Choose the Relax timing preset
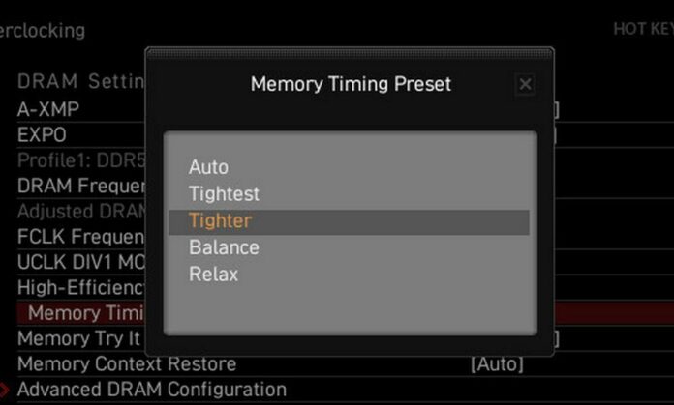Image resolution: width=674 pixels, height=405 pixels. click(x=213, y=275)
